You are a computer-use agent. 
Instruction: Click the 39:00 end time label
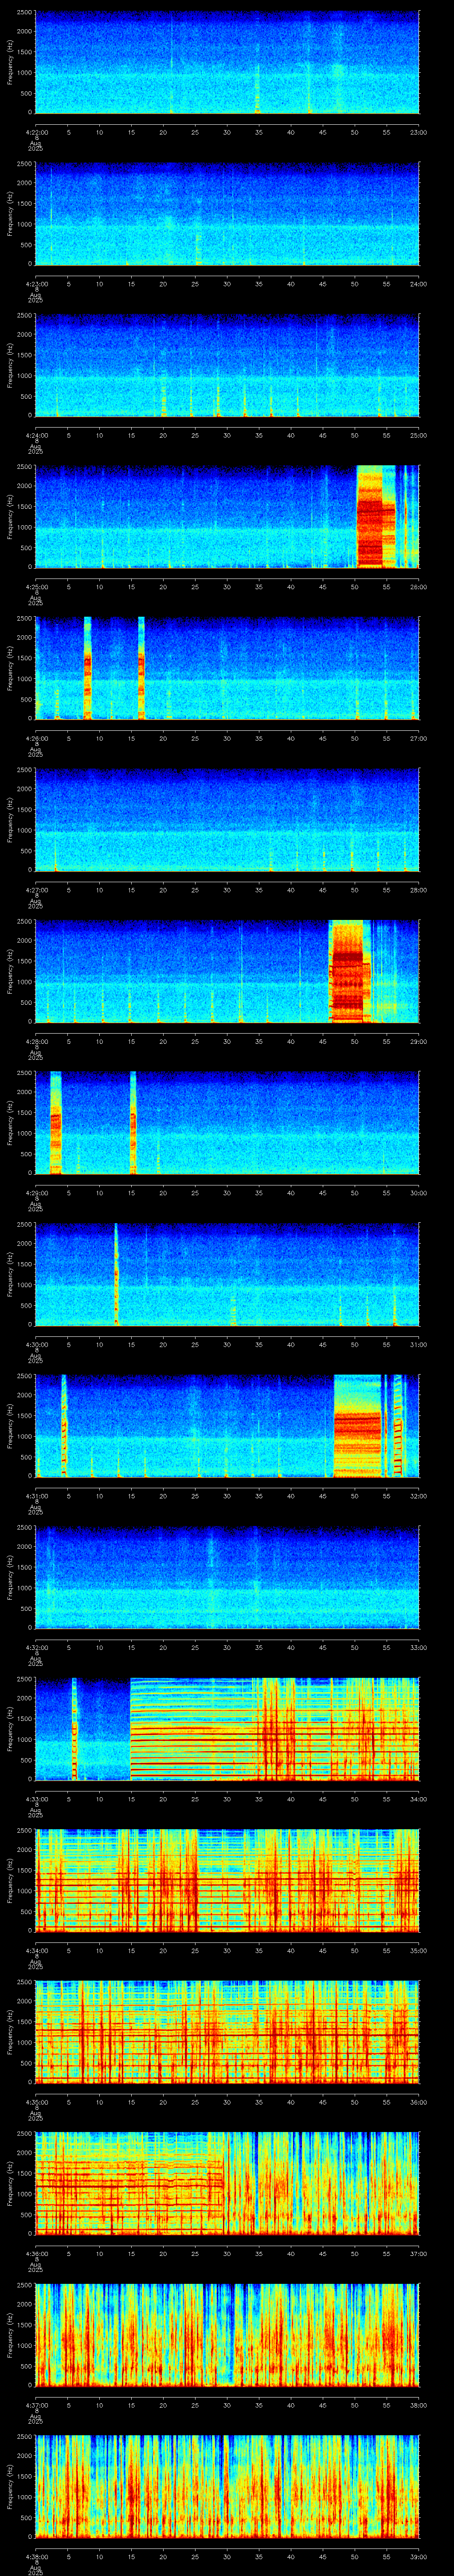click(x=419, y=2556)
